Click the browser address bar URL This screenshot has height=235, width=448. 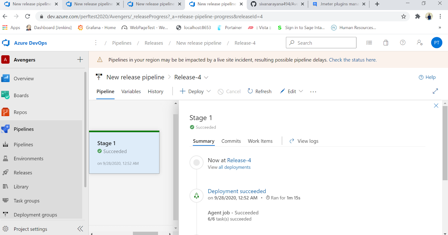(x=155, y=16)
